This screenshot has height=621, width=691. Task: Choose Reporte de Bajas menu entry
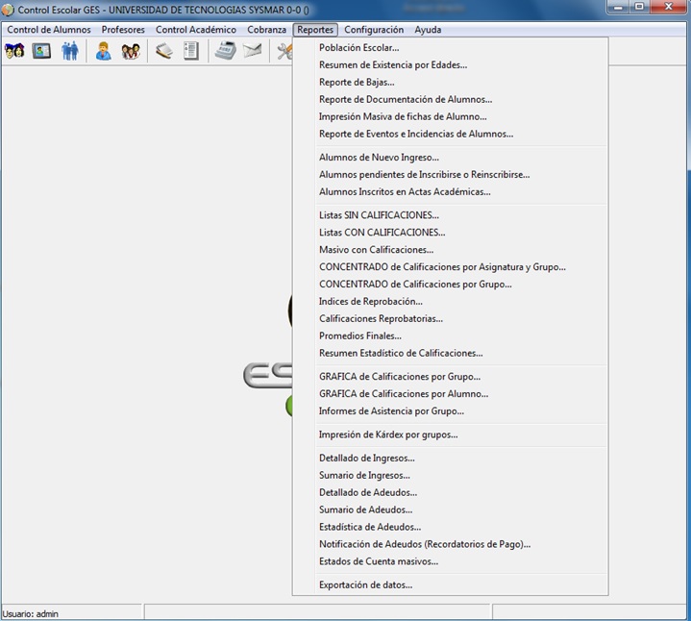click(x=357, y=83)
